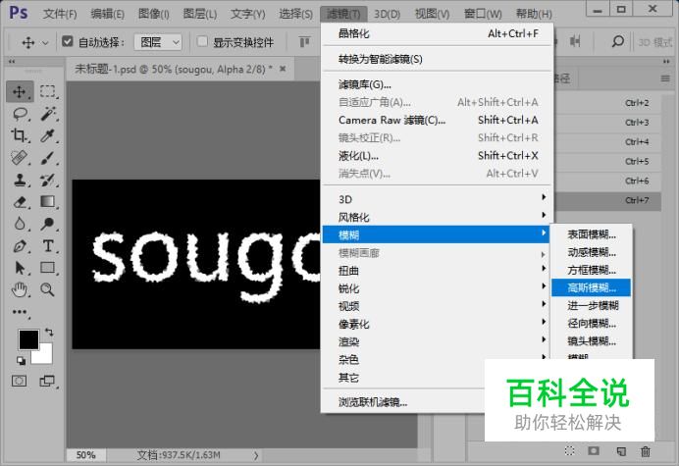Open the Edit Toolbar three-dots button
The image size is (679, 466).
20,312
